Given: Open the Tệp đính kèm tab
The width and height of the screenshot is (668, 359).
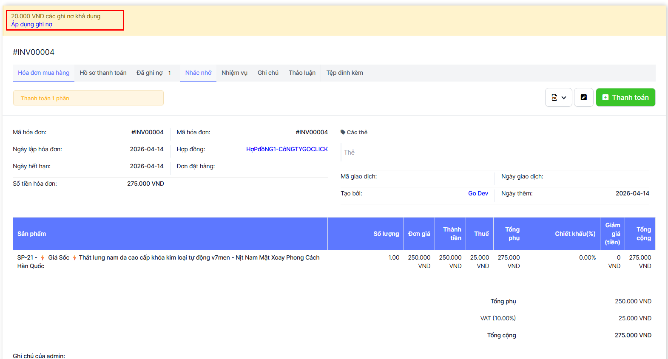Looking at the screenshot, I should coord(344,73).
